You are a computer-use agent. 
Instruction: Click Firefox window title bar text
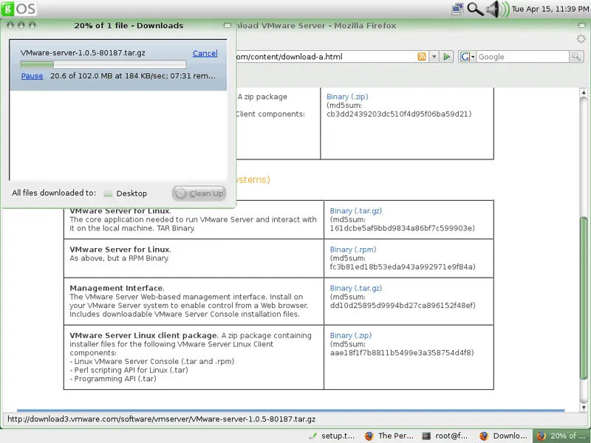[315, 26]
